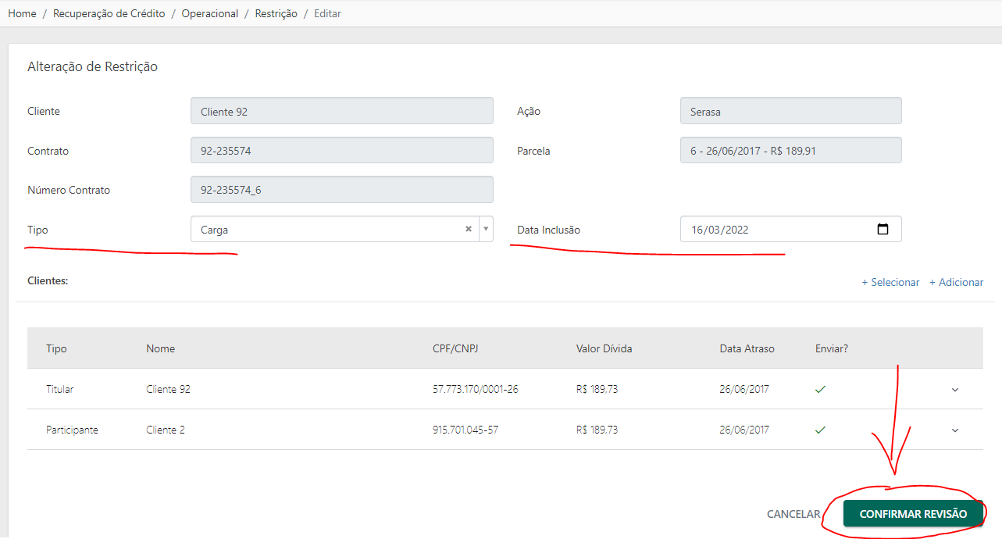The width and height of the screenshot is (1002, 539).
Task: Open the calendar picker in Data Inclusão
Action: (883, 230)
